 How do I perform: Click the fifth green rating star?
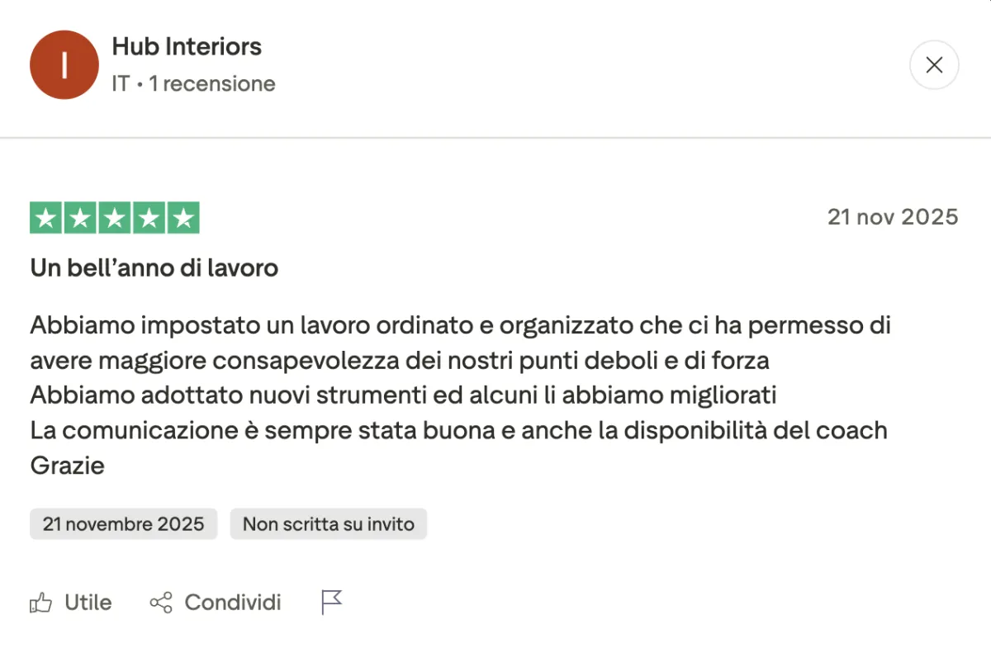183,218
